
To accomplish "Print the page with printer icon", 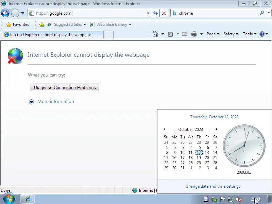I will [x=194, y=34].
